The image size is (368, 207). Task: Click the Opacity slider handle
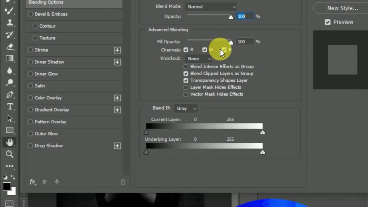point(231,17)
